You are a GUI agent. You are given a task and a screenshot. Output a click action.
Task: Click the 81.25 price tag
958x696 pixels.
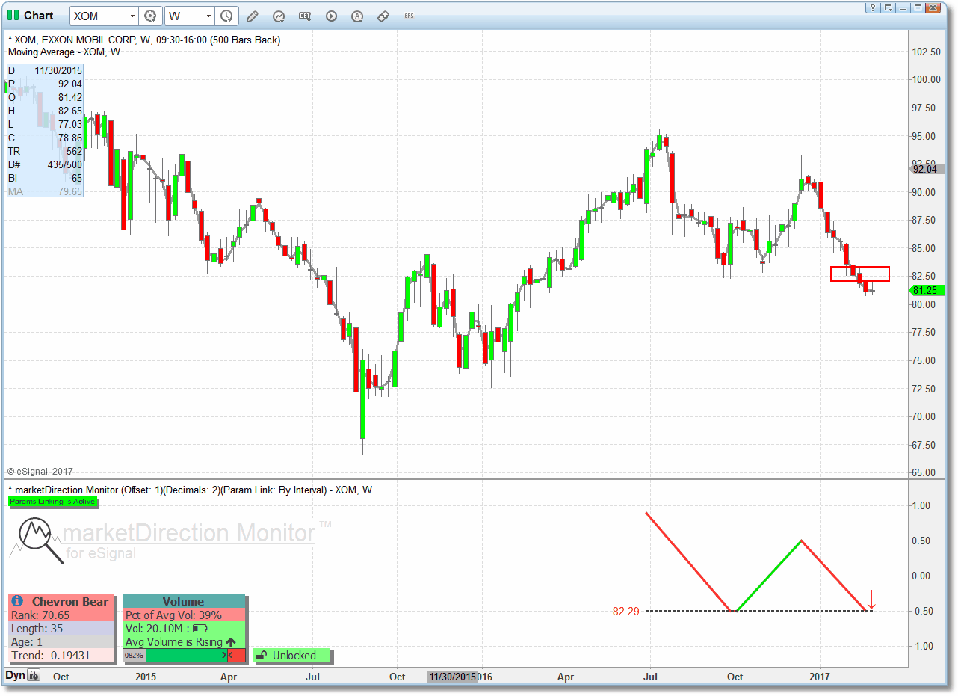coord(927,290)
